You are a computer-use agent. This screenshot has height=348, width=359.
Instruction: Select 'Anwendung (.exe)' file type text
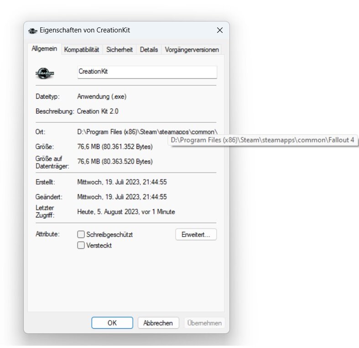(x=102, y=96)
